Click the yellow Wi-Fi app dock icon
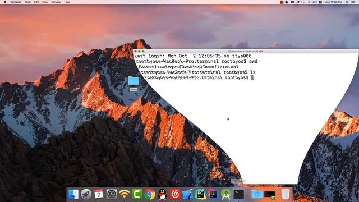 click(x=125, y=194)
